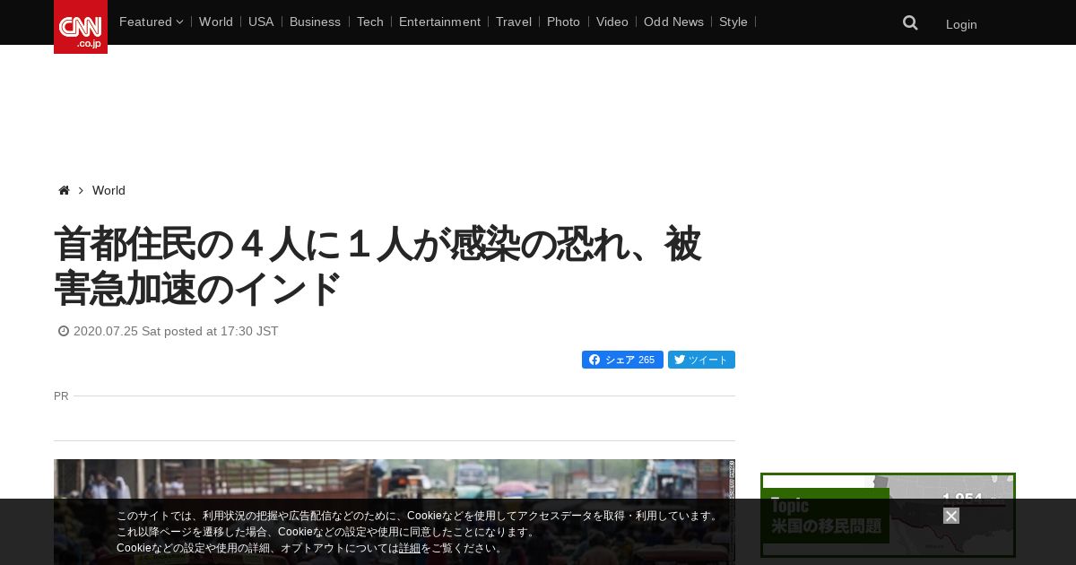Share article on Facebook (シェア 265)

622,360
